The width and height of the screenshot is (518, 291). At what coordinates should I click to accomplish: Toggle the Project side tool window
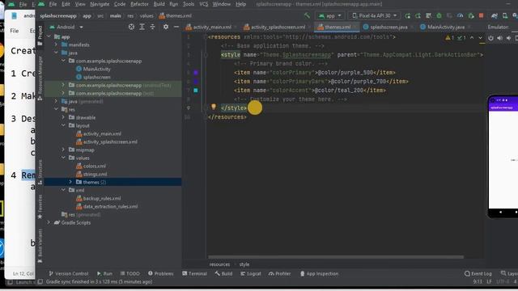tap(40, 36)
